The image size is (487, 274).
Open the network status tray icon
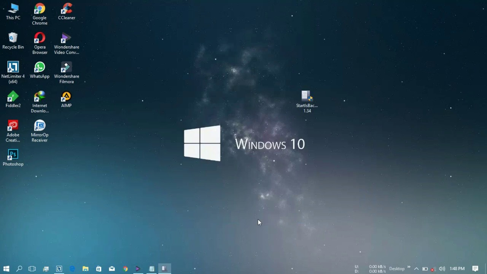point(433,269)
